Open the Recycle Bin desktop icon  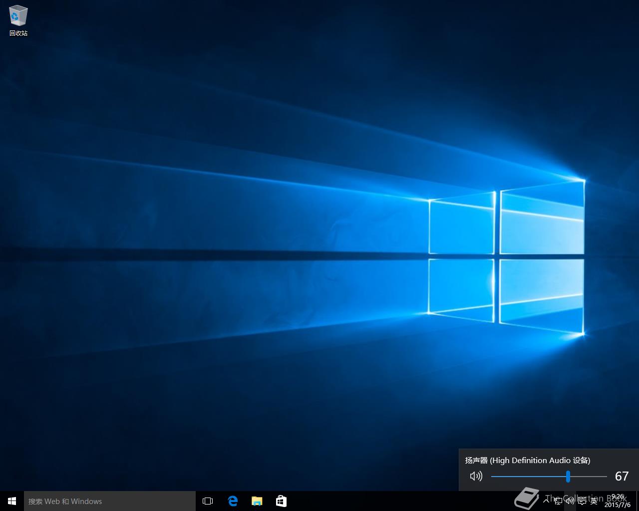[x=18, y=21]
